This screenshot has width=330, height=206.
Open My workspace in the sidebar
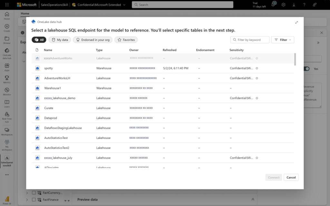7,145
